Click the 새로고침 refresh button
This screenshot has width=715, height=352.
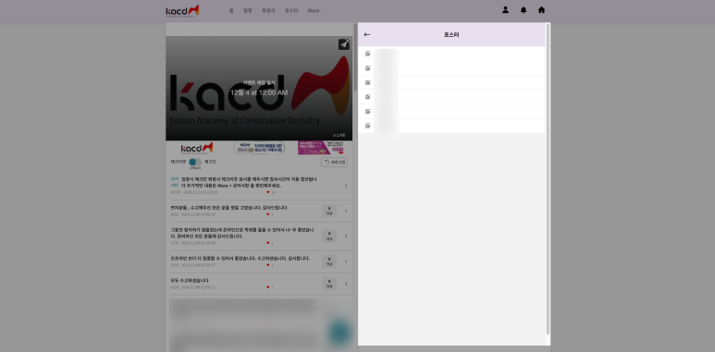tap(334, 162)
